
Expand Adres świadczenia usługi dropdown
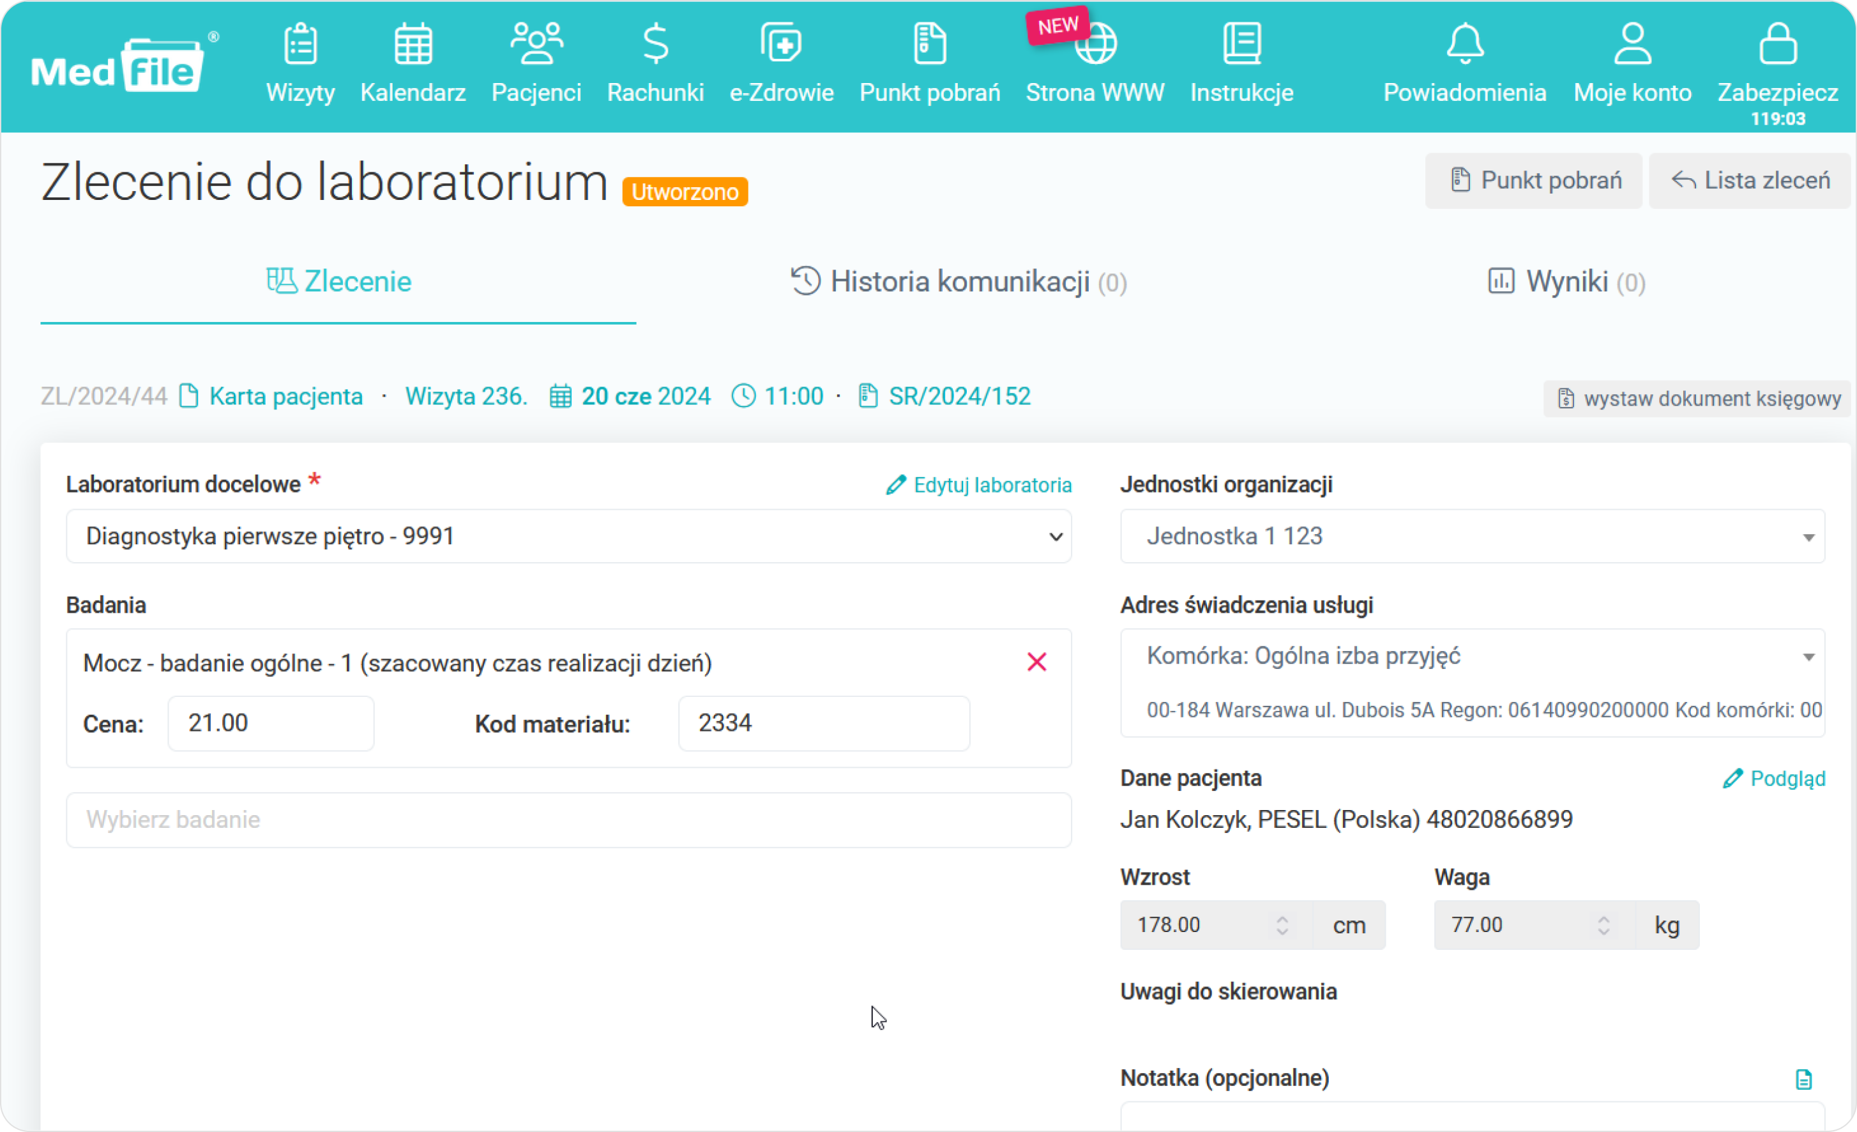[x=1471, y=656]
